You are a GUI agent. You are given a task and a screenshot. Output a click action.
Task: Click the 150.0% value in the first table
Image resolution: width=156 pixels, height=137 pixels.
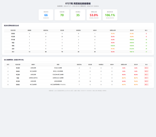tap(132, 46)
